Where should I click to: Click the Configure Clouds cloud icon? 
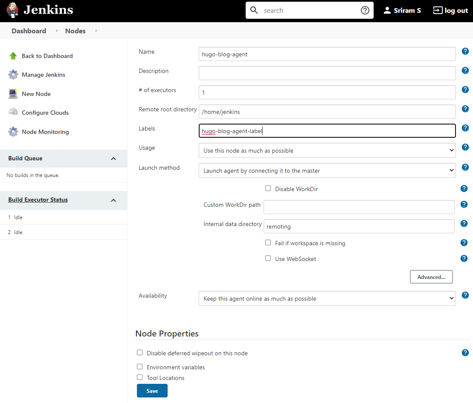point(13,112)
